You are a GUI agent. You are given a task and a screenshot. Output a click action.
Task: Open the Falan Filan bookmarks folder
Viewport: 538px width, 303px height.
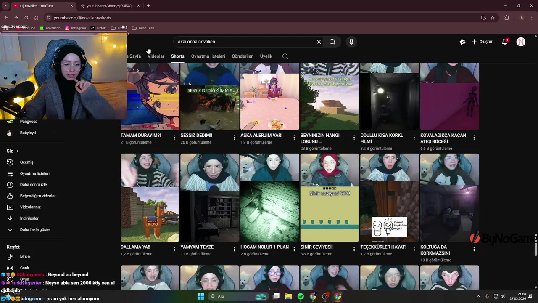point(143,28)
